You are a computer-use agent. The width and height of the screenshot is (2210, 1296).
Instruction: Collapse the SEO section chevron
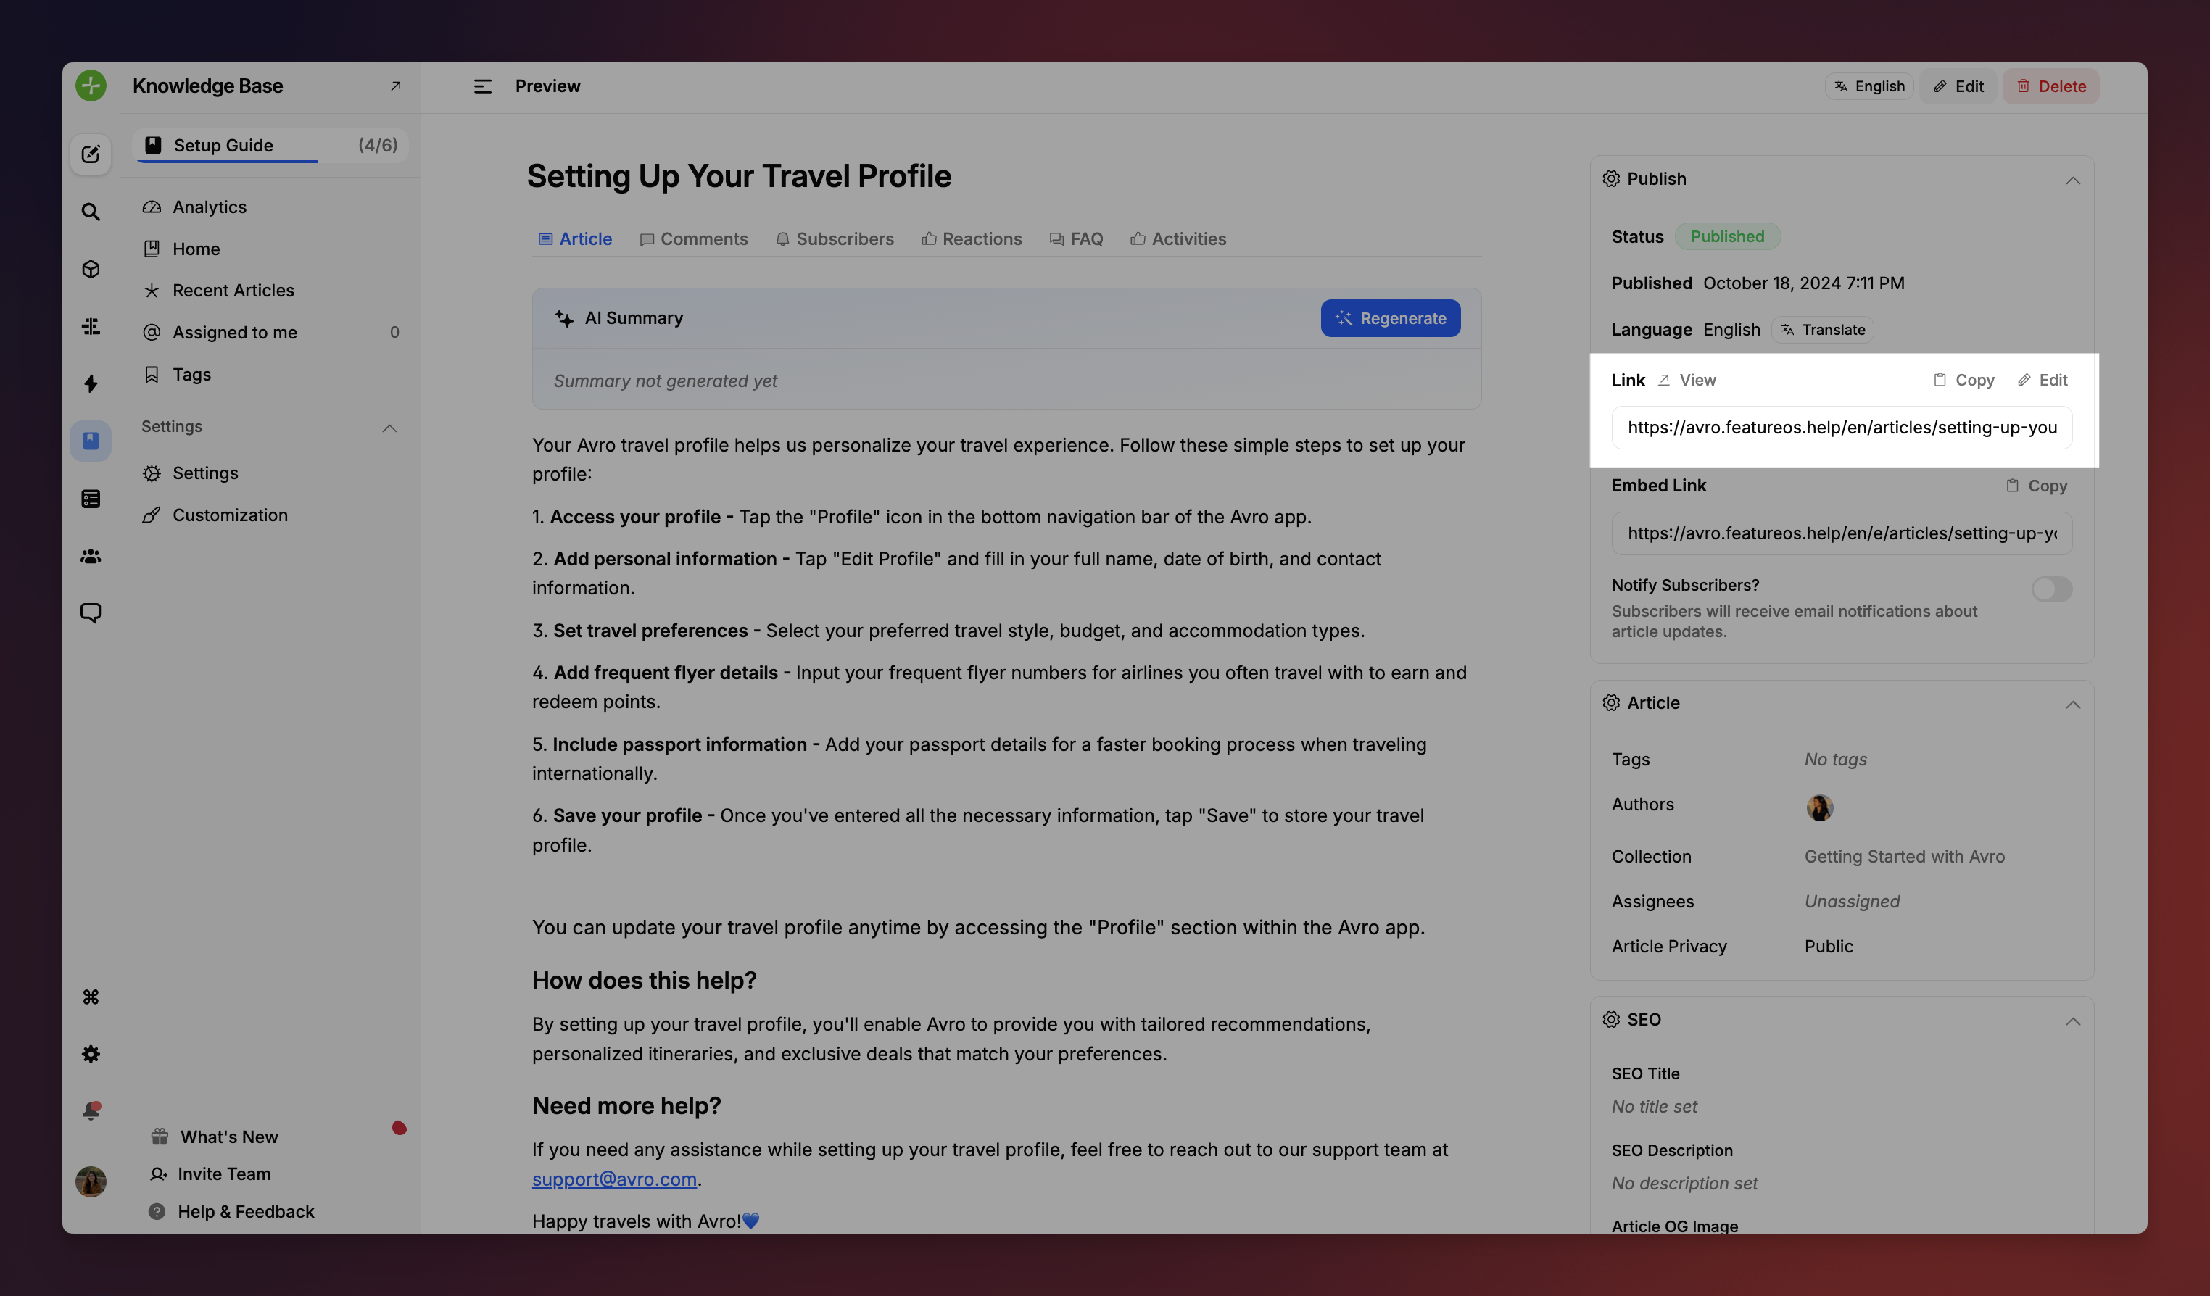(x=2072, y=1020)
